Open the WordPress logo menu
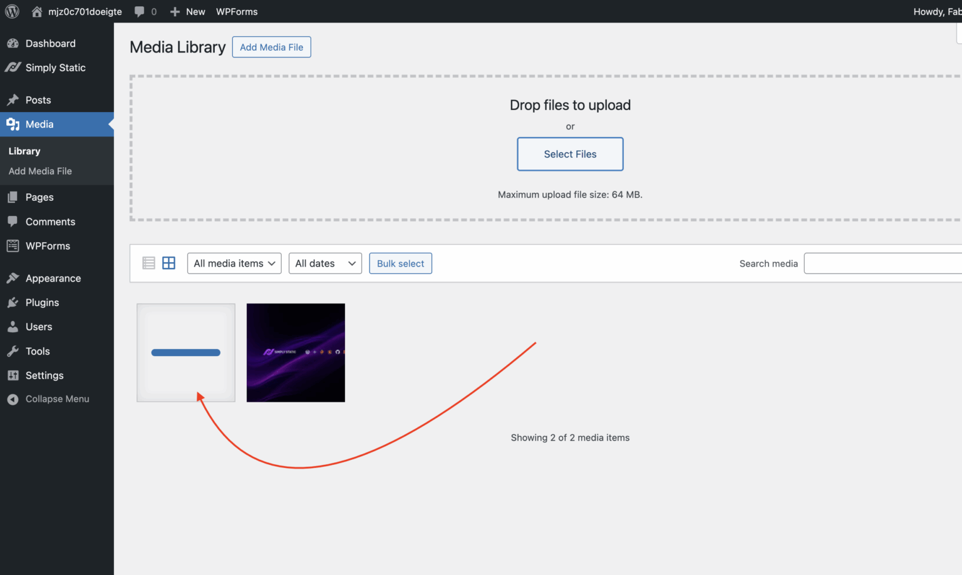The image size is (962, 575). click(12, 11)
